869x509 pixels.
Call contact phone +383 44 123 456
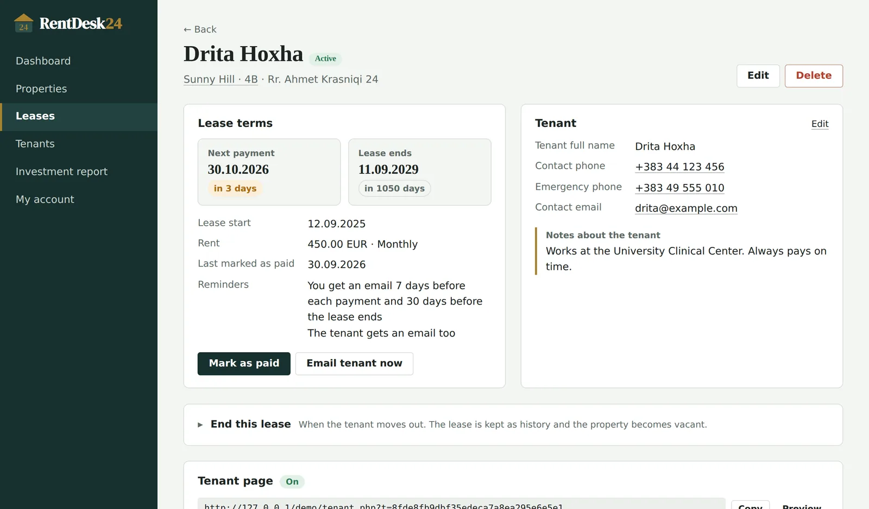679,167
